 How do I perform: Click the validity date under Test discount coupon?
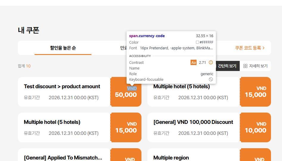[x=74, y=98]
